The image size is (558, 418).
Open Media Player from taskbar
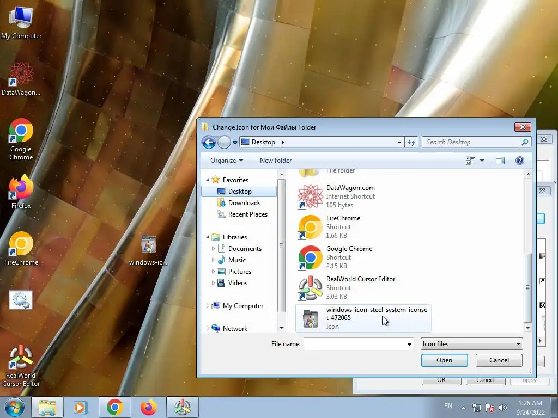click(x=81, y=407)
